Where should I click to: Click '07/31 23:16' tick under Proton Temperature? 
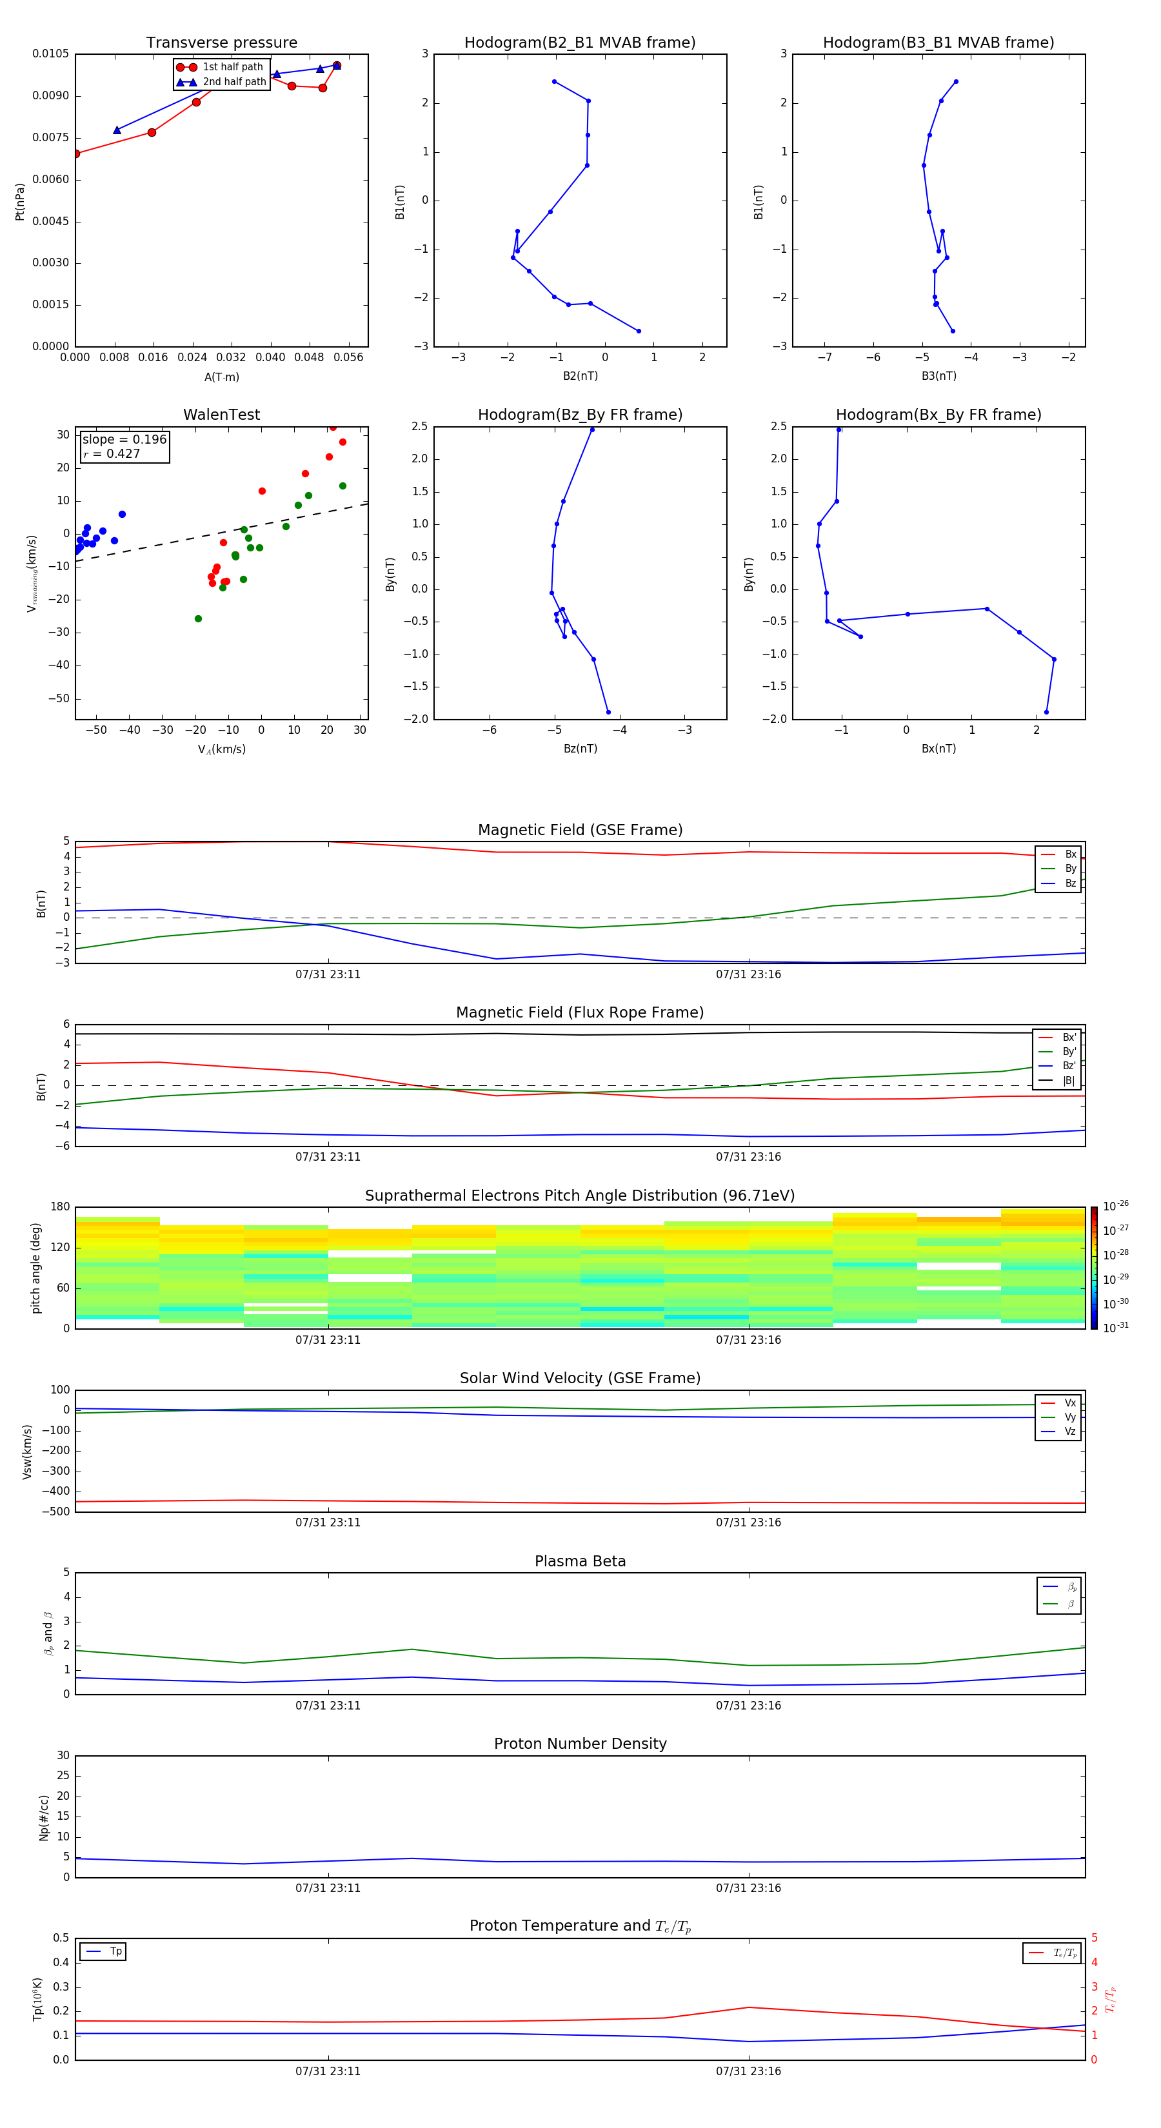[749, 2072]
